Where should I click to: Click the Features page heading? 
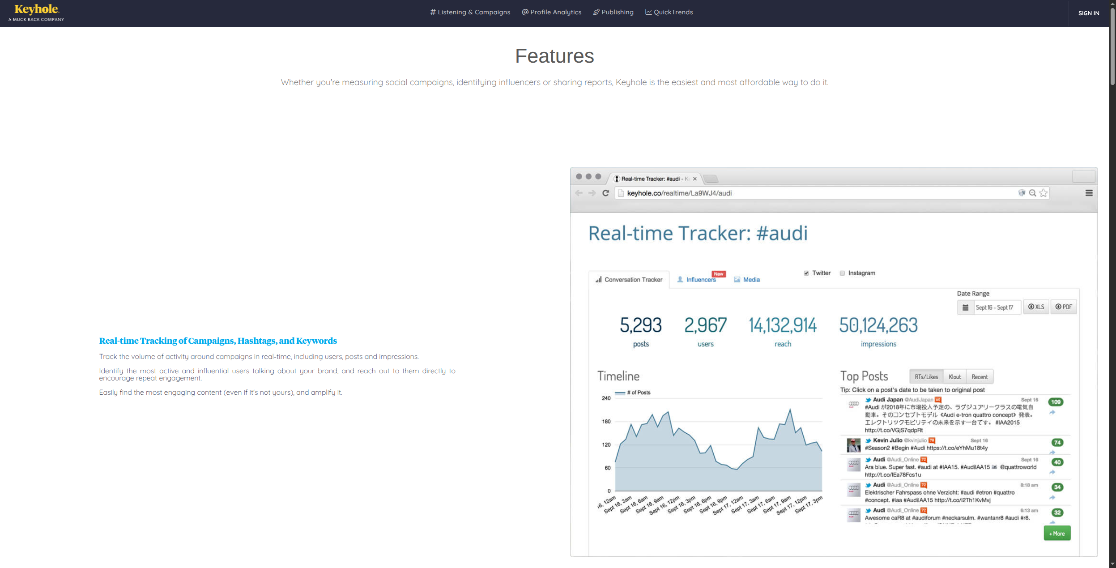pyautogui.click(x=554, y=56)
